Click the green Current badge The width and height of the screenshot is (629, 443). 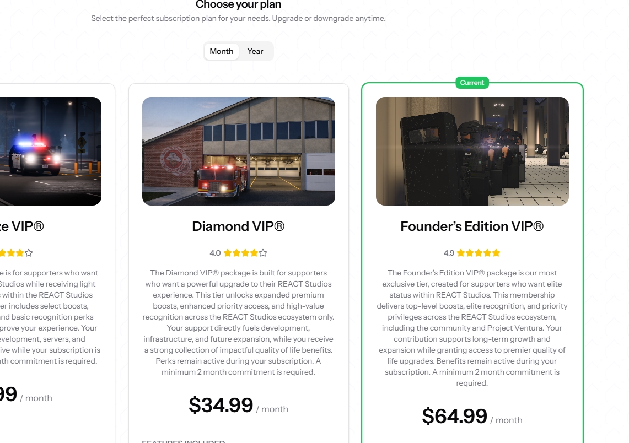click(x=472, y=83)
